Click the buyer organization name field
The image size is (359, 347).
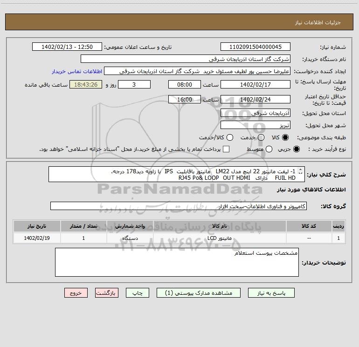[186, 59]
